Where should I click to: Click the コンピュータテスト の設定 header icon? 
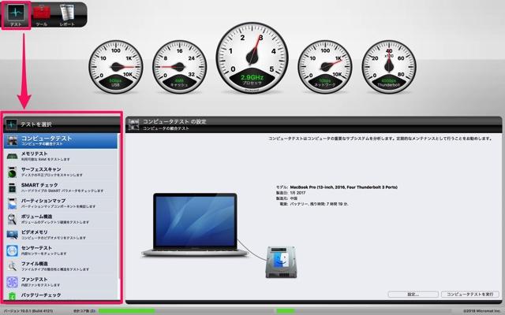tap(133, 124)
